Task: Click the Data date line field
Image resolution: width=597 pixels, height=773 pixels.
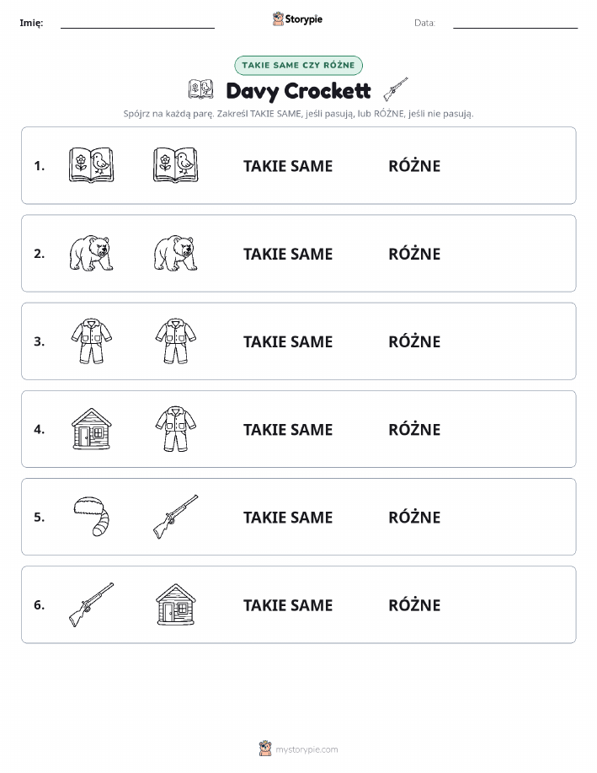Action: [515, 23]
